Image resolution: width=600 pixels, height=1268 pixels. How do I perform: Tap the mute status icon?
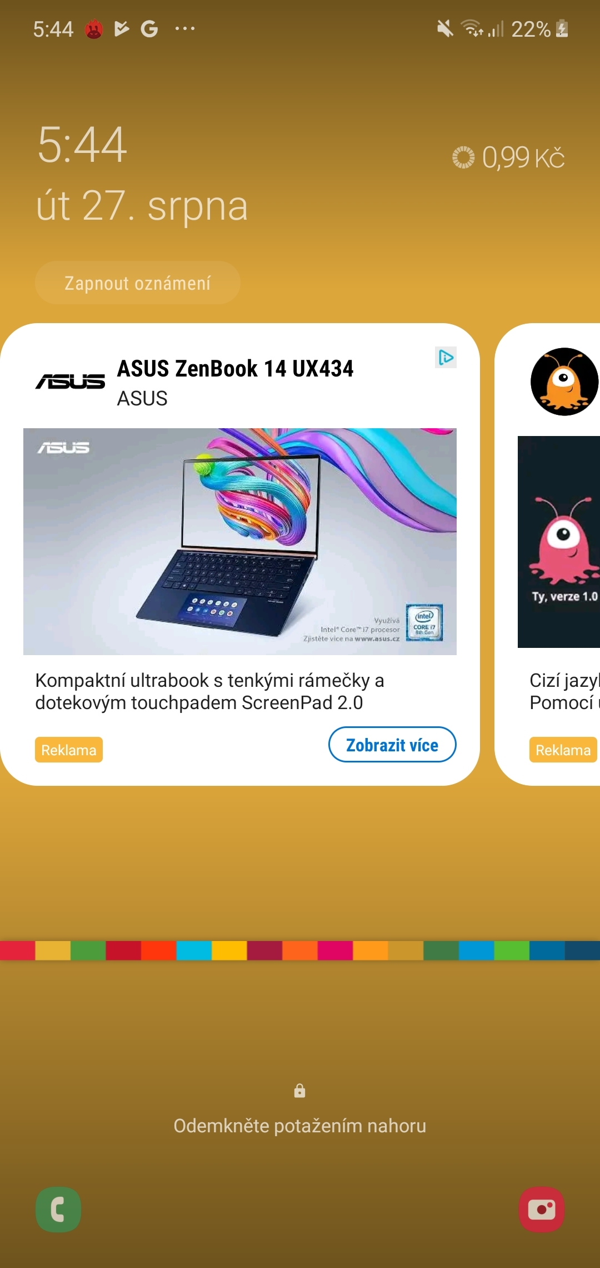pyautogui.click(x=445, y=28)
